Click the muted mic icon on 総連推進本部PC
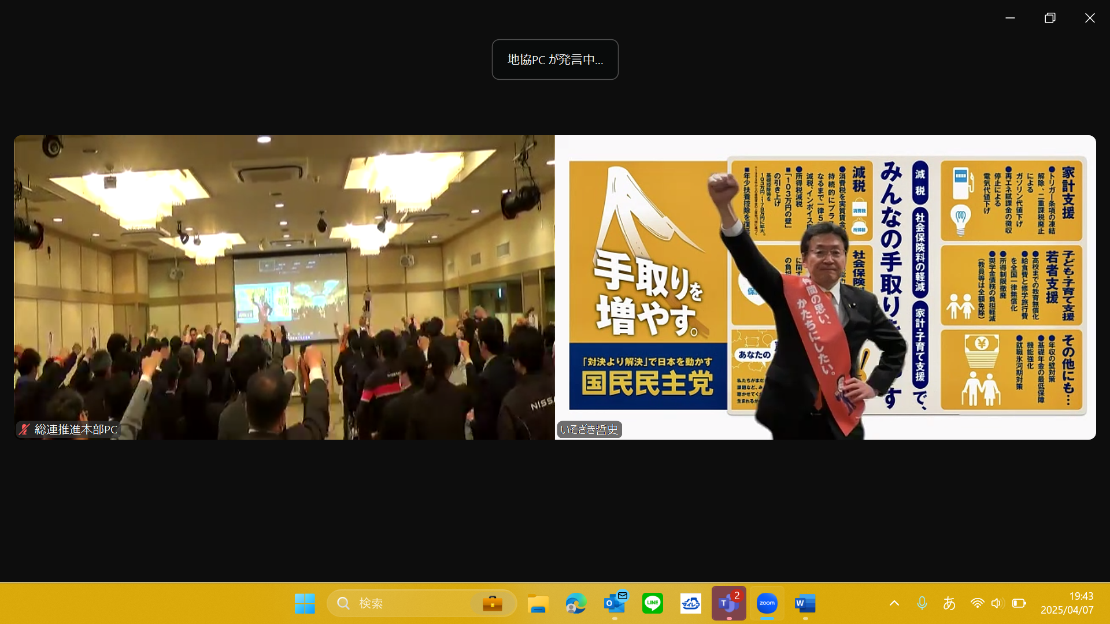Viewport: 1110px width, 624px height. click(x=24, y=429)
